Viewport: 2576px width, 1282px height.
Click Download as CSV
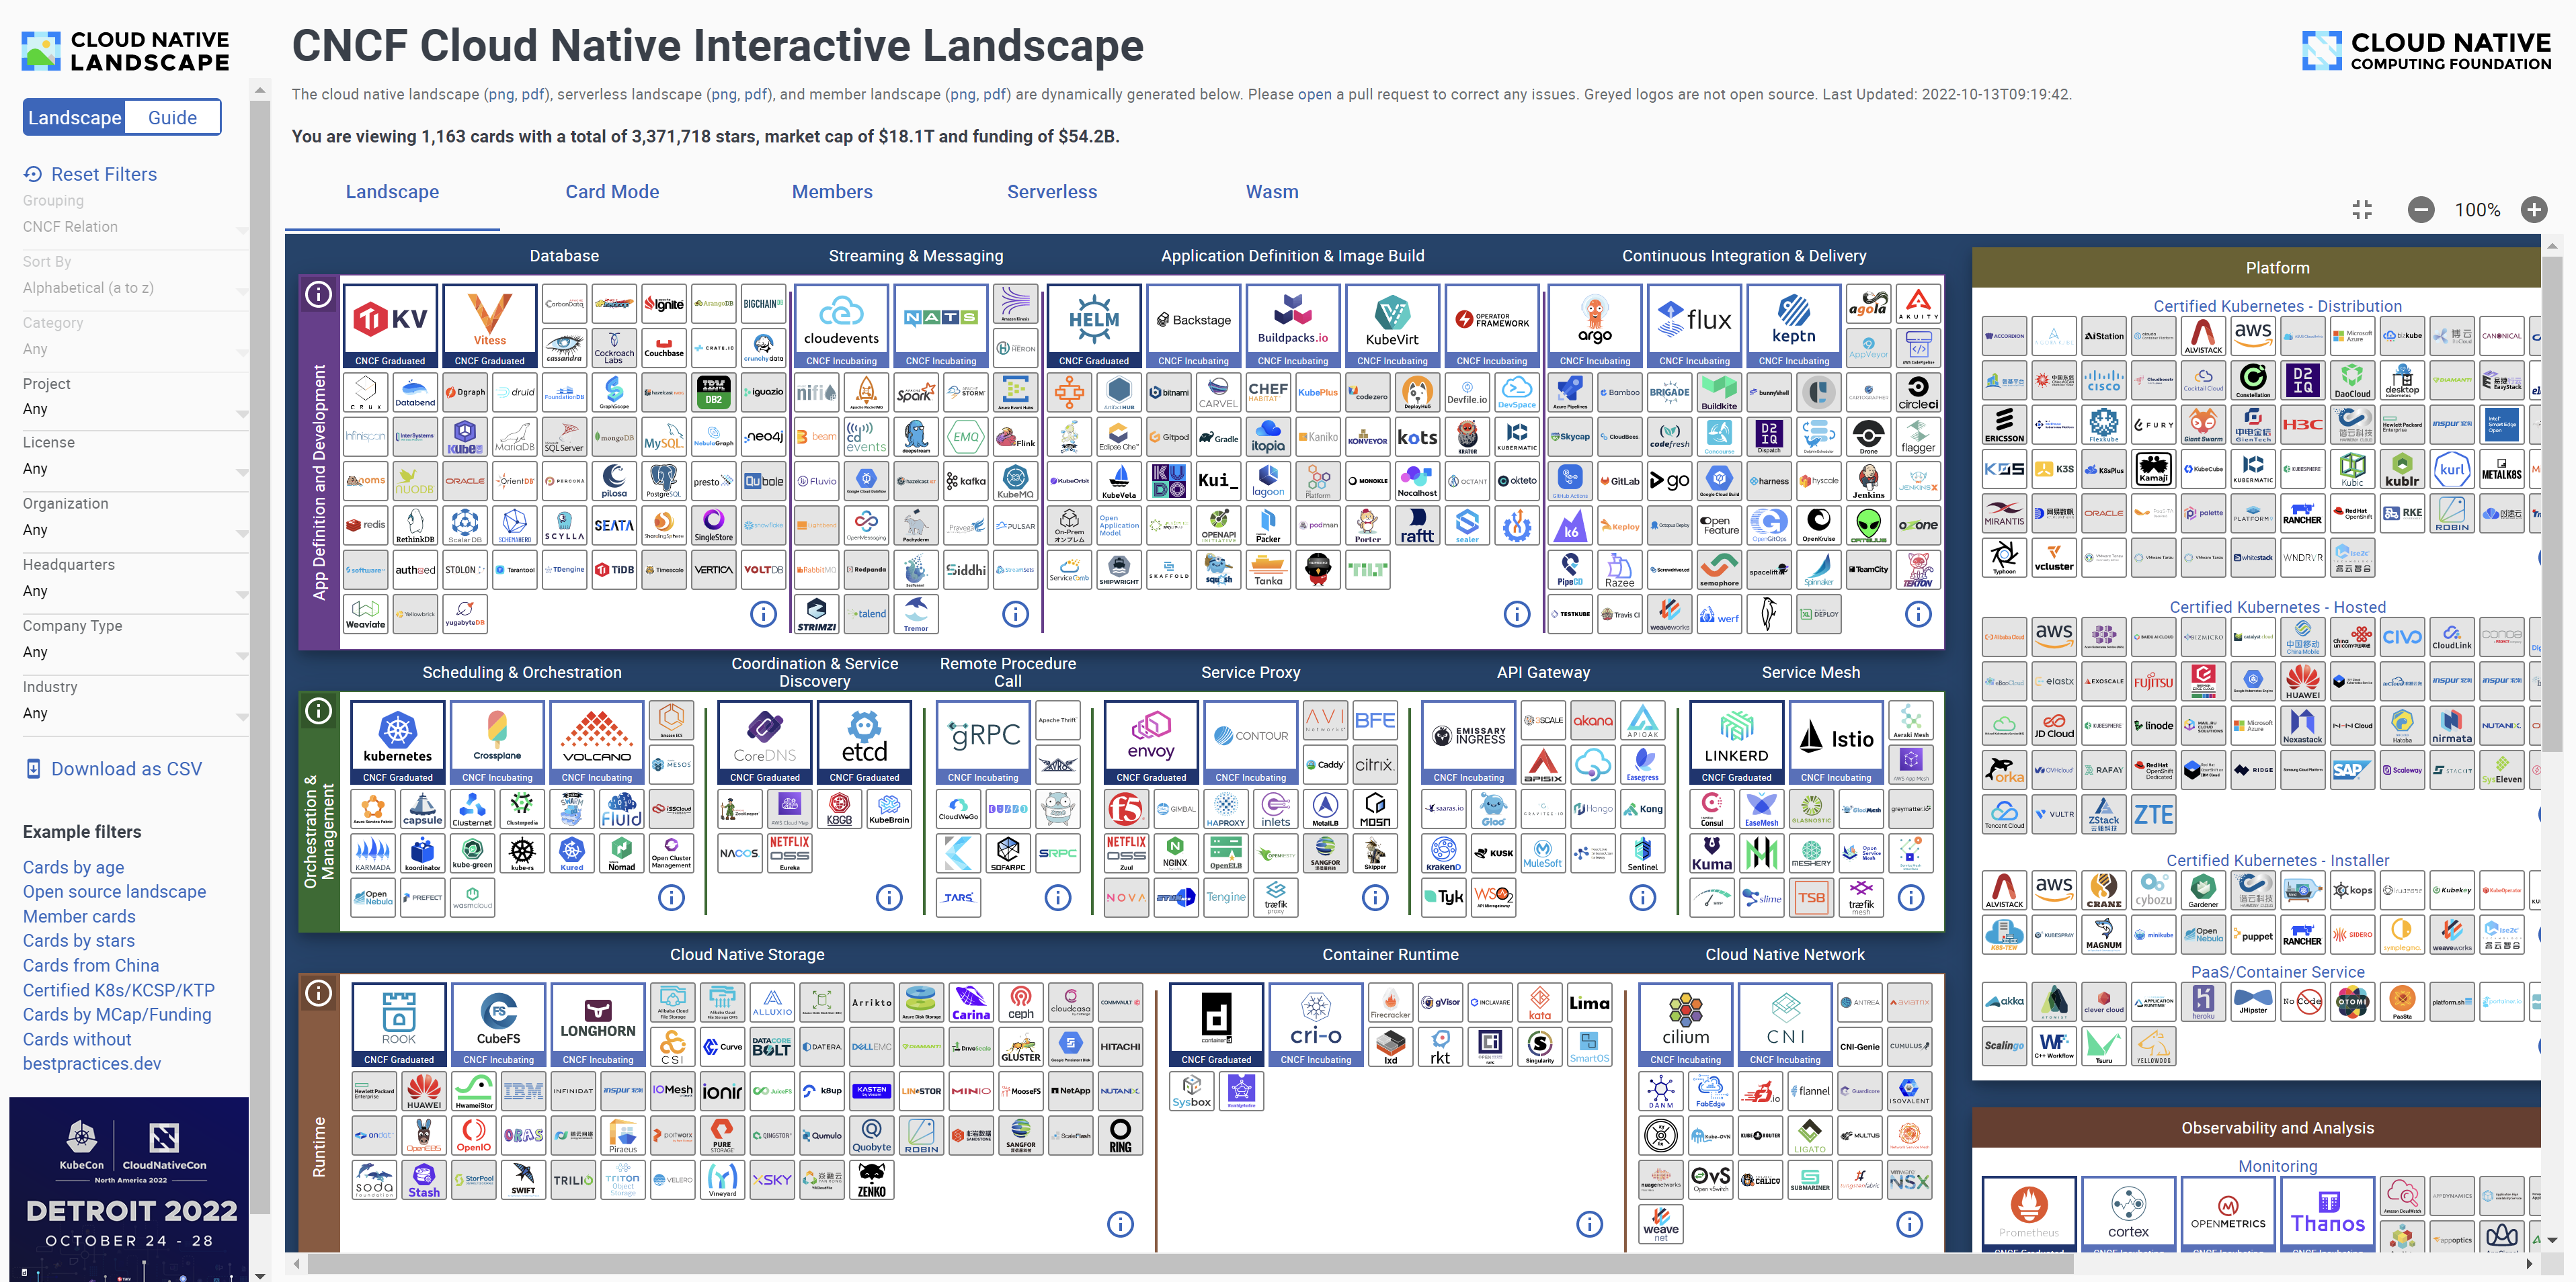click(x=114, y=769)
